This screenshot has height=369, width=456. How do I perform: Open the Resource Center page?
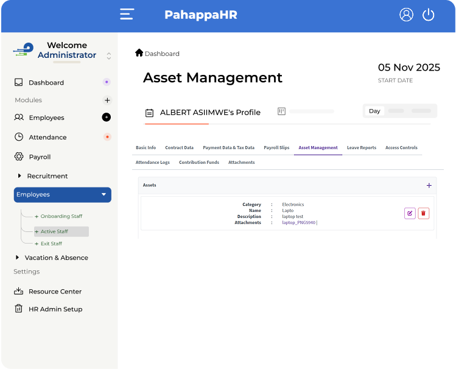pos(55,291)
